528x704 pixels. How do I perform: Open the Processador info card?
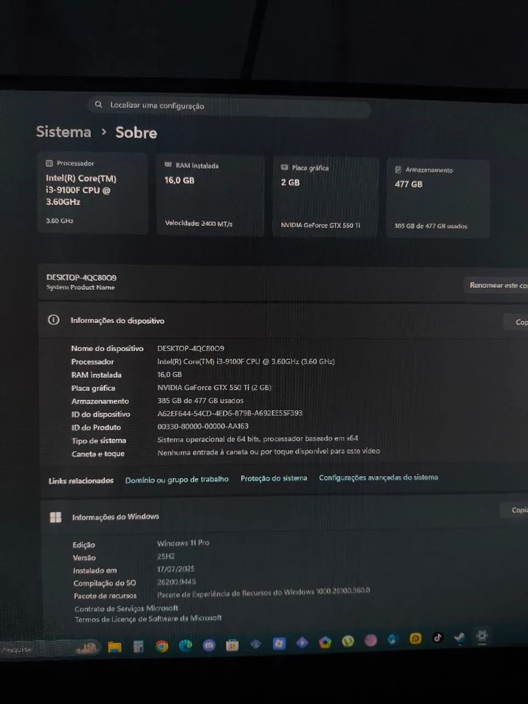92,193
